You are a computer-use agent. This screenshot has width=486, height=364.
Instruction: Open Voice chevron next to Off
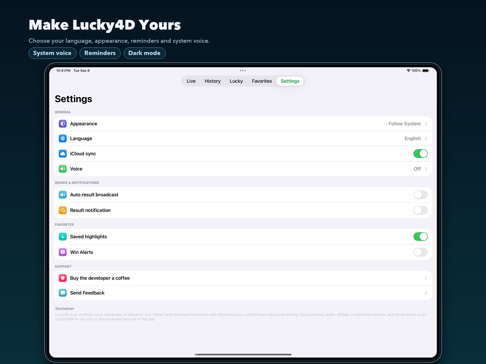point(426,169)
